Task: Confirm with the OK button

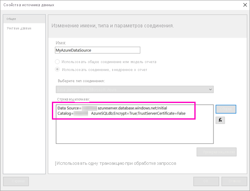Action: (x=206, y=181)
